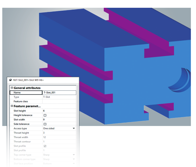Open the Top corner type dropdown
This screenshot has height=167, width=196.
pos(74,155)
